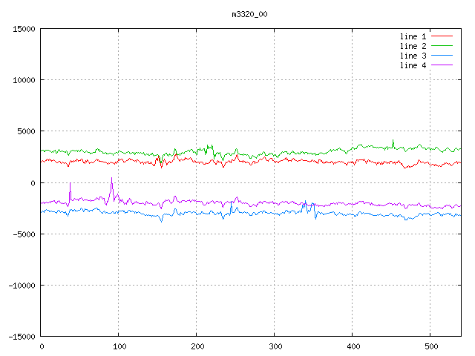Click the 5000 y-axis label
475x356 pixels.
point(27,131)
